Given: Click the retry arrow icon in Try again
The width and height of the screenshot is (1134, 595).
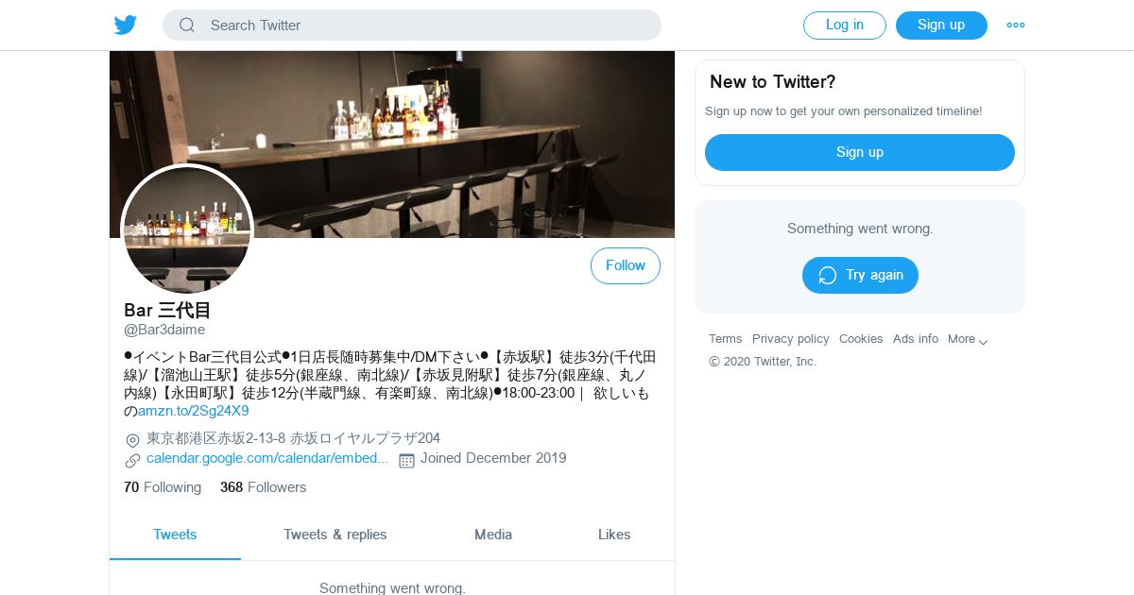Looking at the screenshot, I should [x=828, y=276].
